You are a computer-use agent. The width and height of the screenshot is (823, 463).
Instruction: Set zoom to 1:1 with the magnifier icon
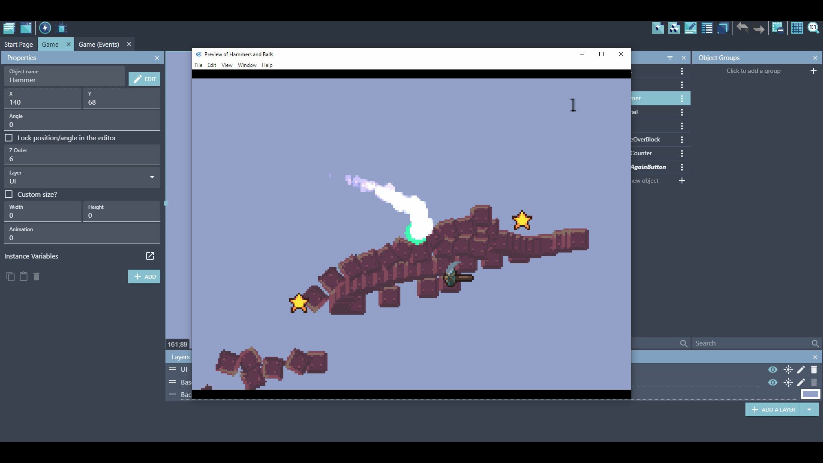pyautogui.click(x=814, y=27)
